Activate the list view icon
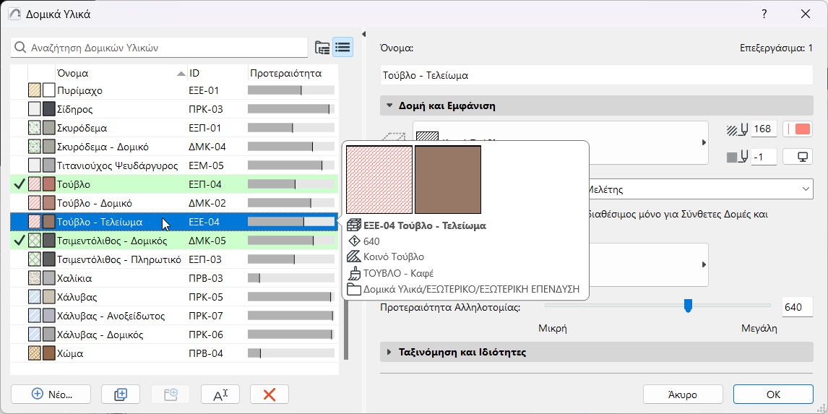The width and height of the screenshot is (828, 414). coord(342,48)
